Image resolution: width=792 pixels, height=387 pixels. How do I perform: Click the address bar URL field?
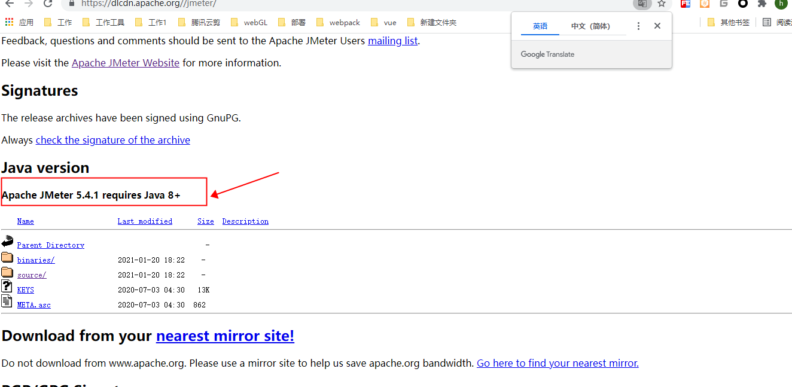tap(179, 4)
